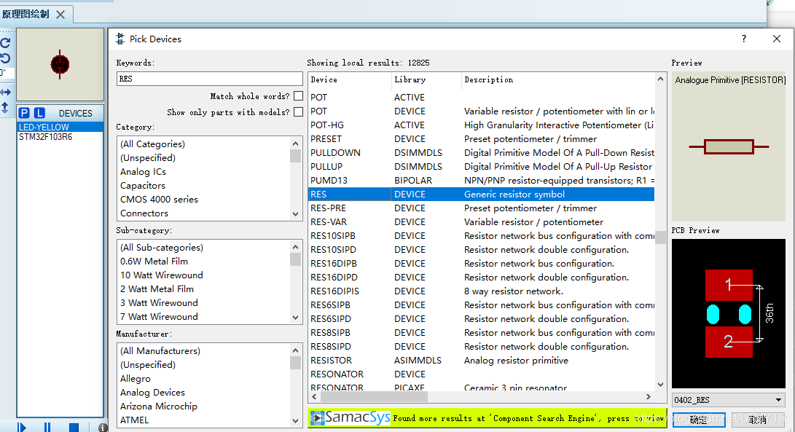
Task: Select the RES16DIPIS device row
Action: pyautogui.click(x=481, y=291)
